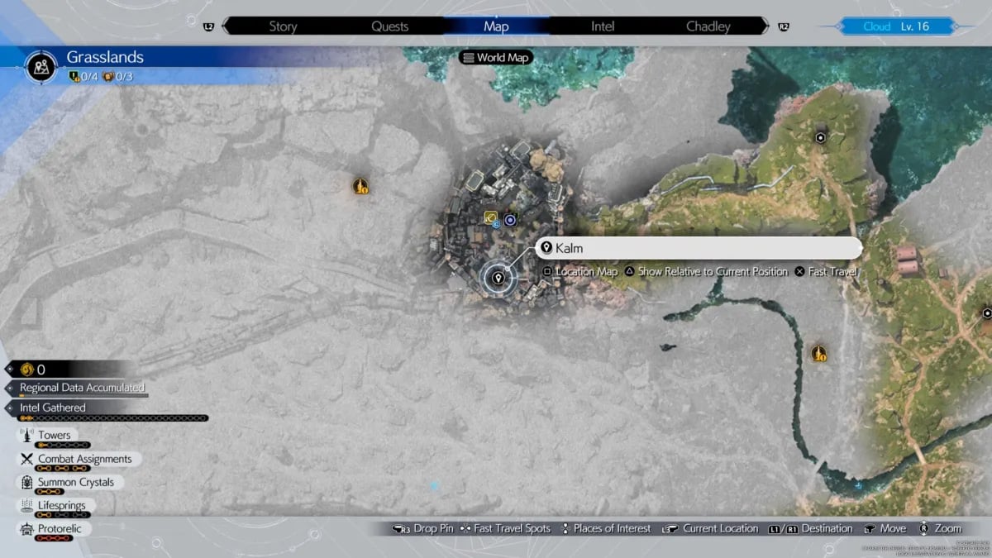Click the Protorelic icon

pos(26,528)
